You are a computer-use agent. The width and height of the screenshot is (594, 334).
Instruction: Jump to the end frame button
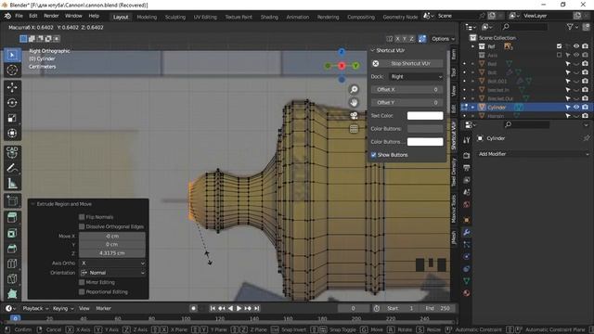[257, 308]
